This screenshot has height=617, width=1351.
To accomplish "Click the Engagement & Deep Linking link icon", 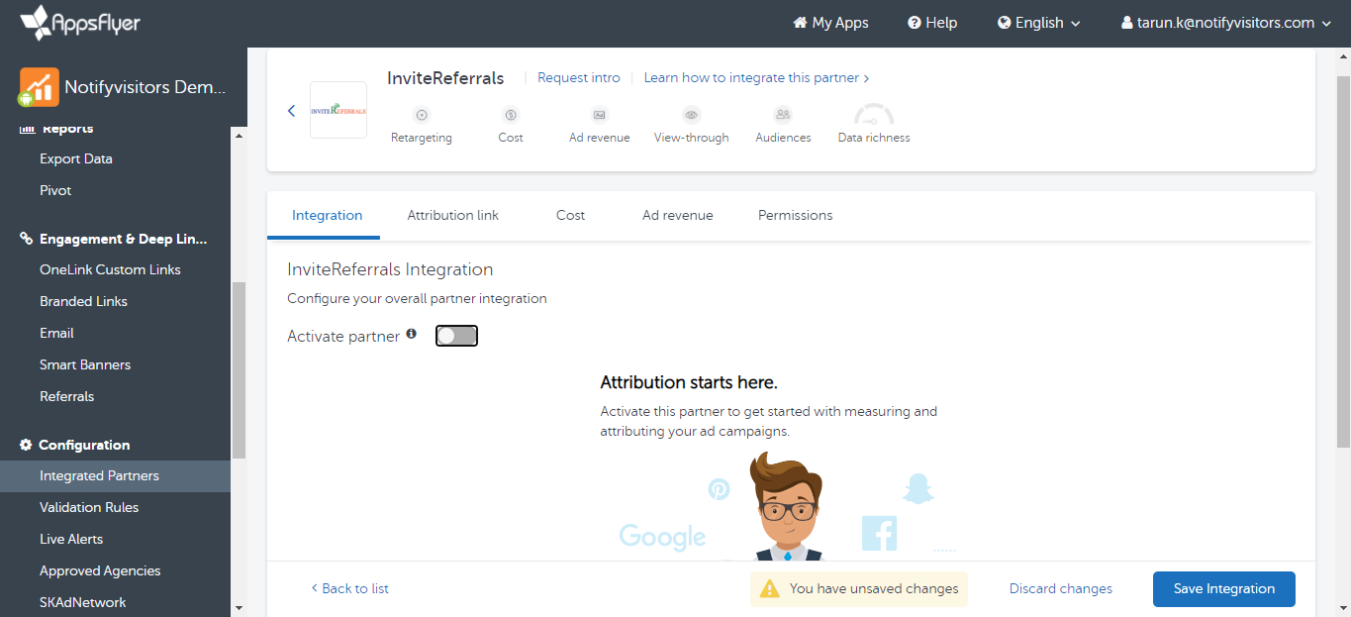I will point(27,239).
